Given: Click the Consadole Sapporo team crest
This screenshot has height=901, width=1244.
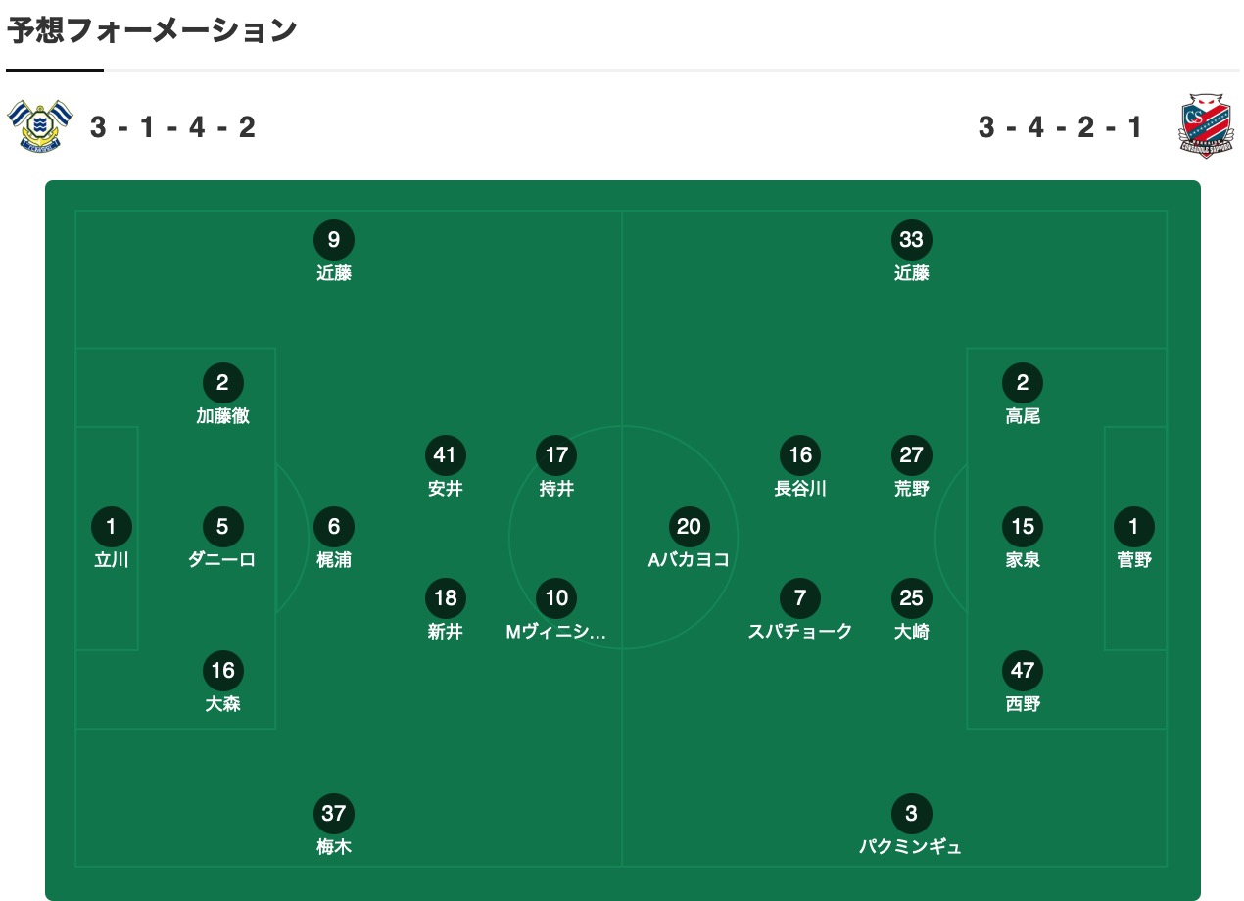Looking at the screenshot, I should (1205, 126).
